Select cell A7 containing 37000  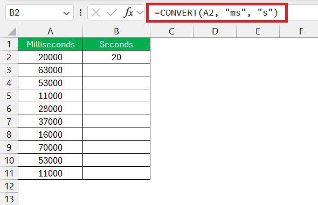(x=51, y=122)
